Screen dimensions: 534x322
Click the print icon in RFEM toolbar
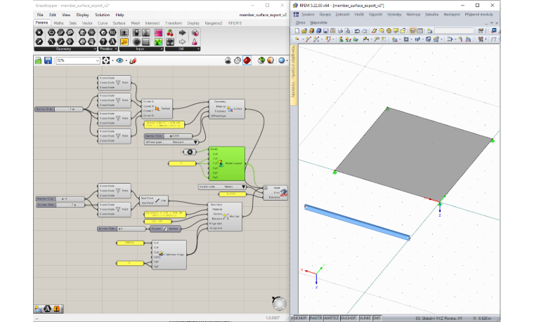pos(340,31)
